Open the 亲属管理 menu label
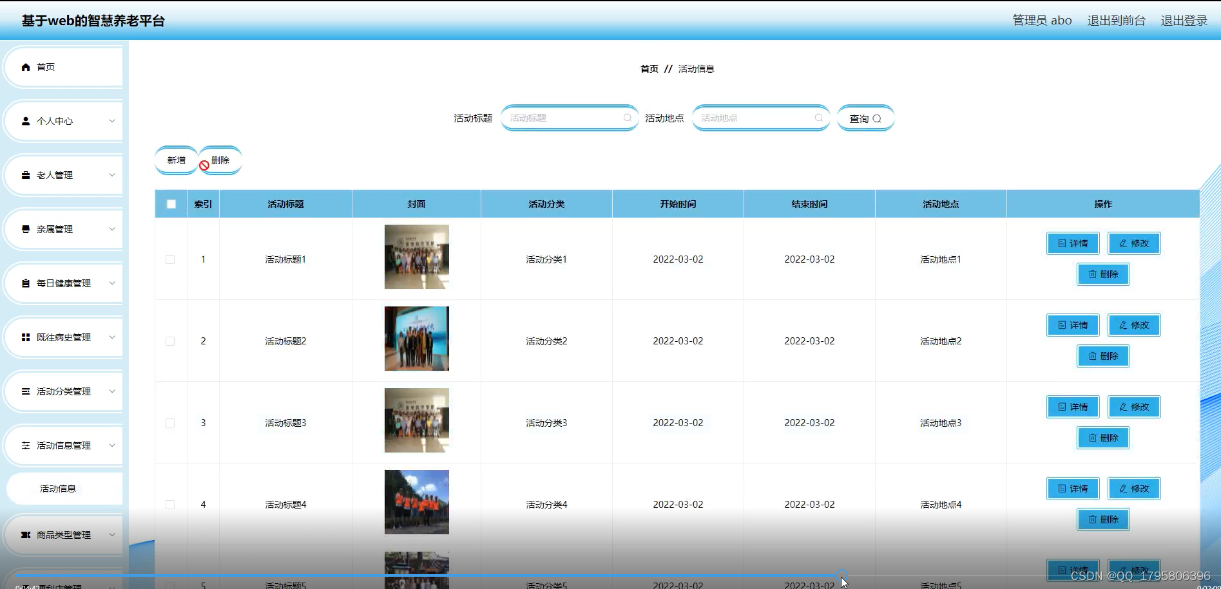 pos(55,229)
